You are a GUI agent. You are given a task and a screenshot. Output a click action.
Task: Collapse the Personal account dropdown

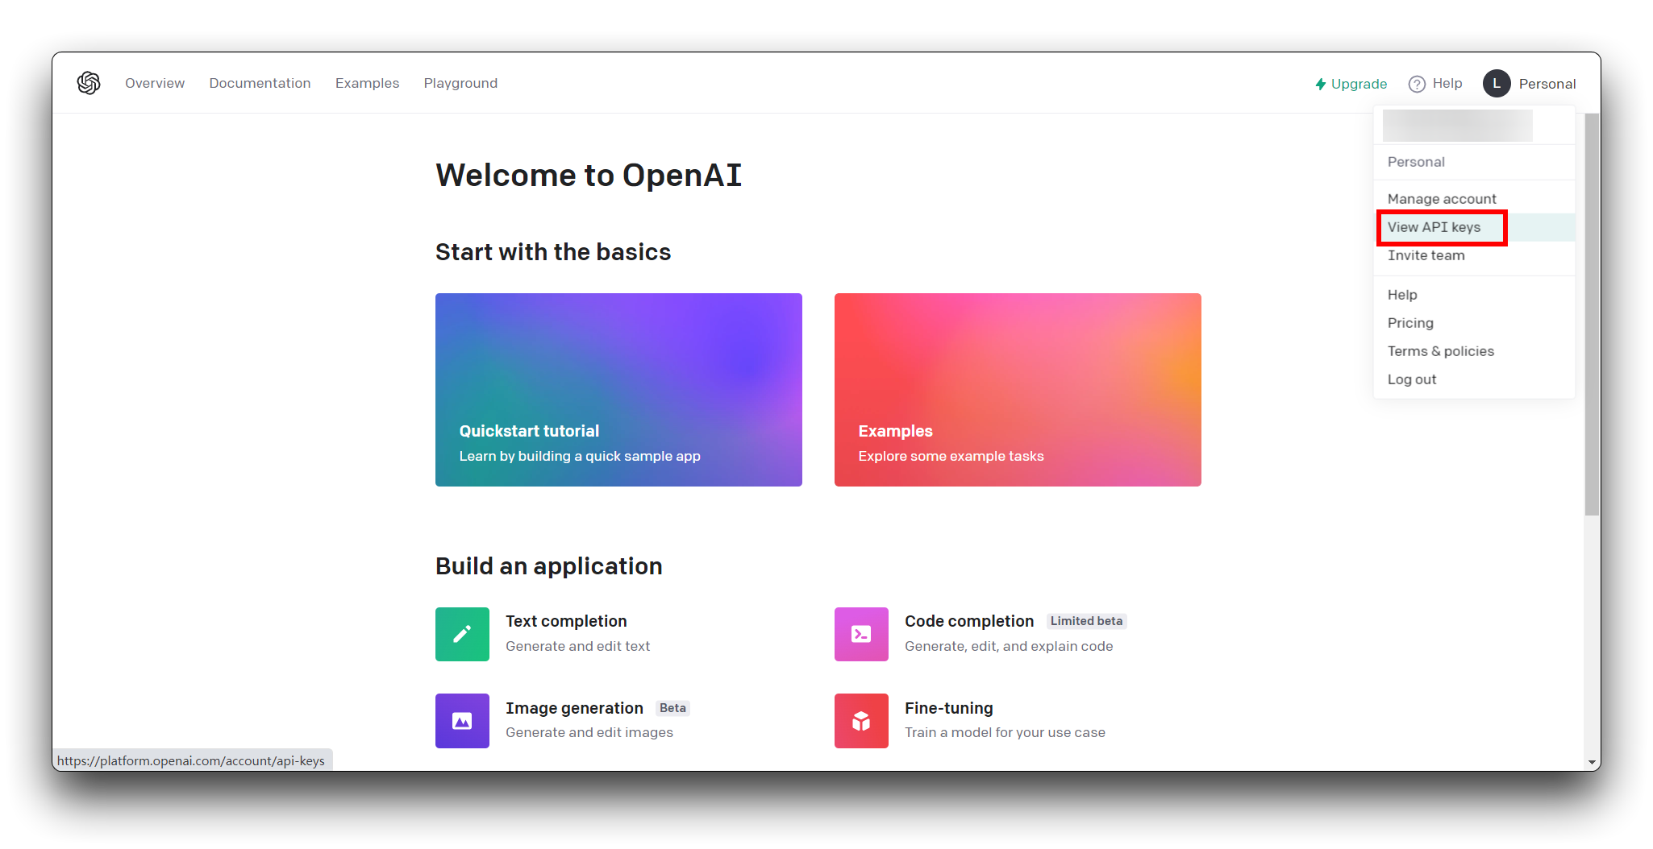pos(1530,84)
